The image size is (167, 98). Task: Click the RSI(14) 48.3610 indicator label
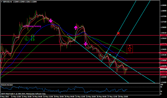(7, 85)
